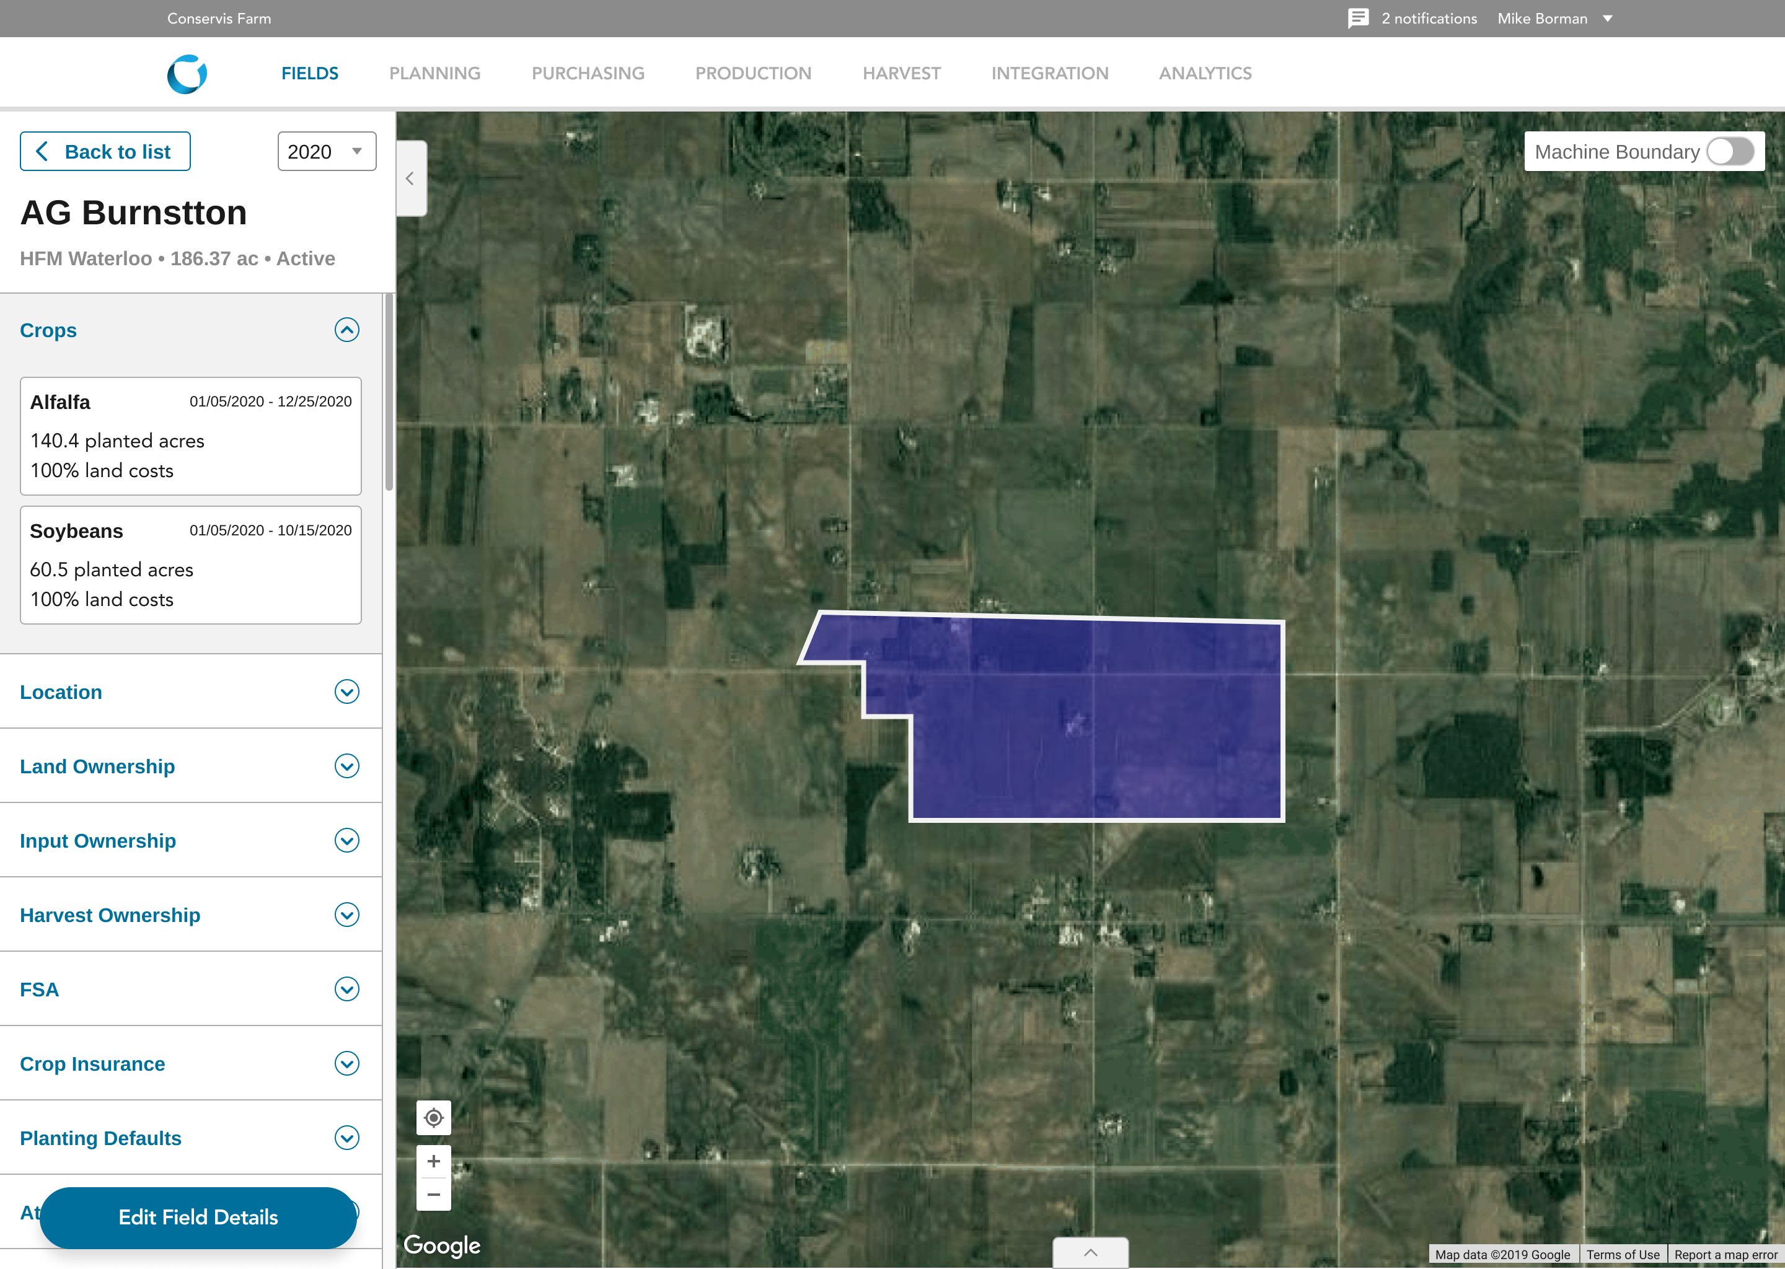View the ANALYTICS tab

(1205, 74)
